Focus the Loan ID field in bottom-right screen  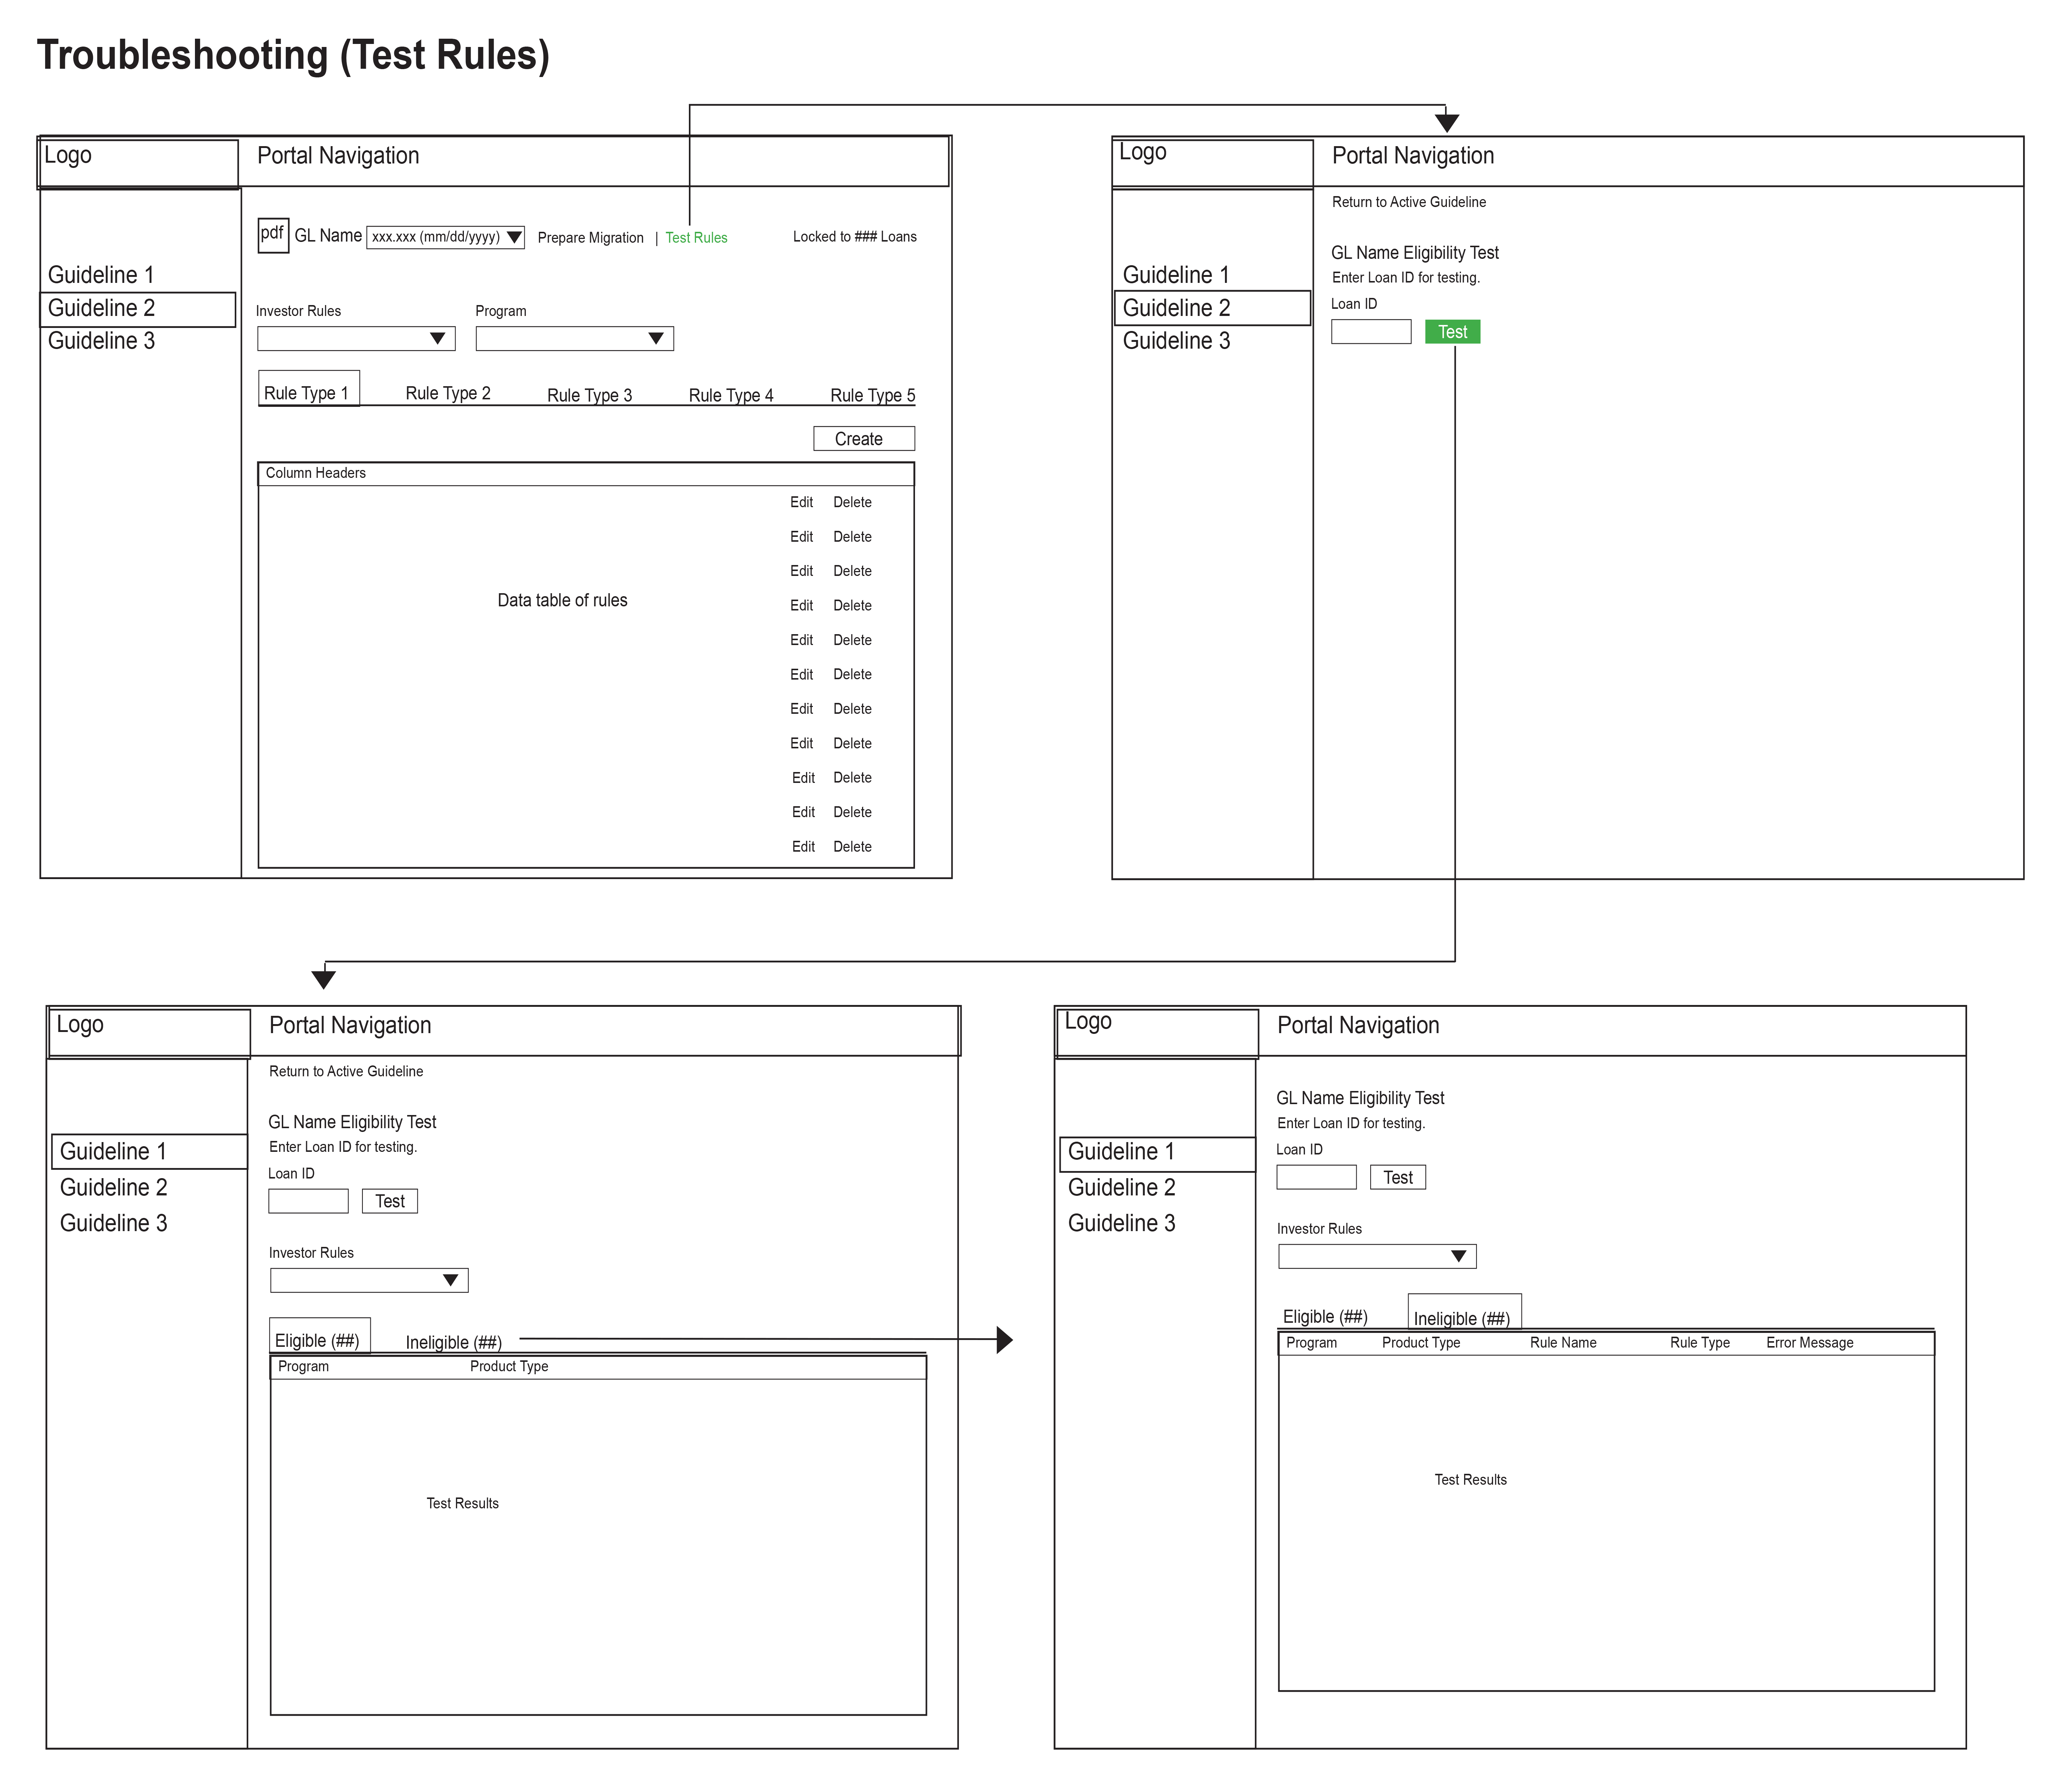coord(1316,1177)
